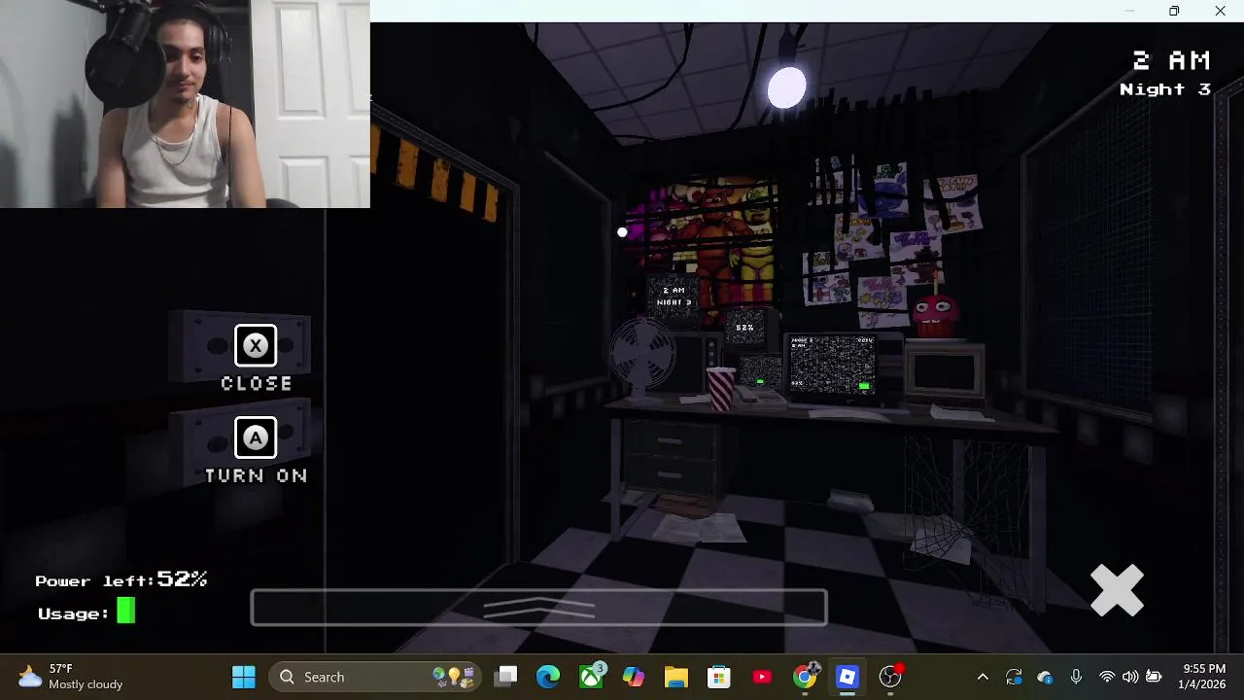Click the taskbar Search box
The width and height of the screenshot is (1244, 700).
(375, 677)
